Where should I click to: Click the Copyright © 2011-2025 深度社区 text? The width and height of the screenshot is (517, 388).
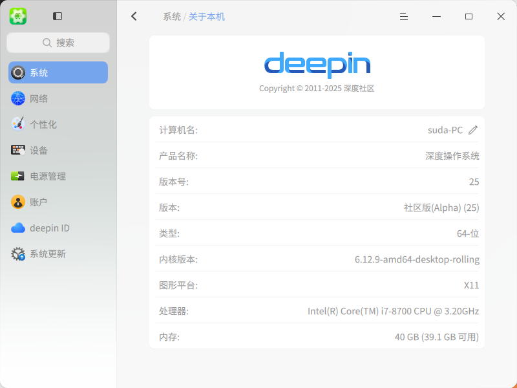[x=317, y=89]
